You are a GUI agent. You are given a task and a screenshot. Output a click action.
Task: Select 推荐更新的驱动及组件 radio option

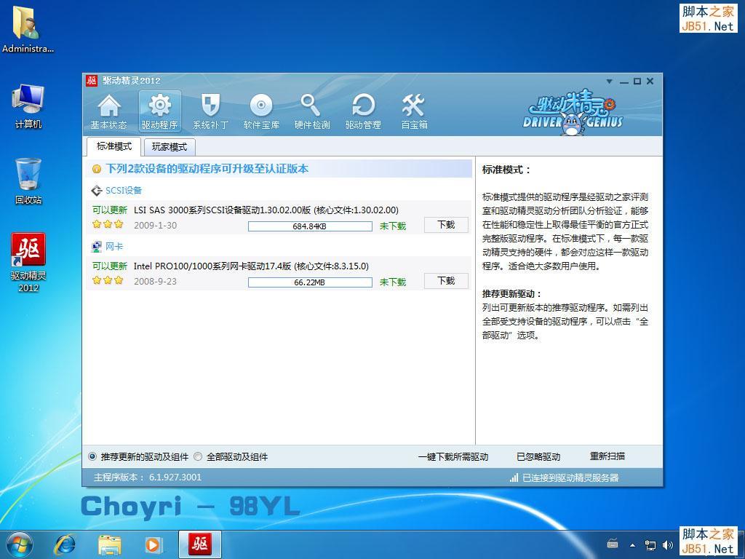[91, 456]
